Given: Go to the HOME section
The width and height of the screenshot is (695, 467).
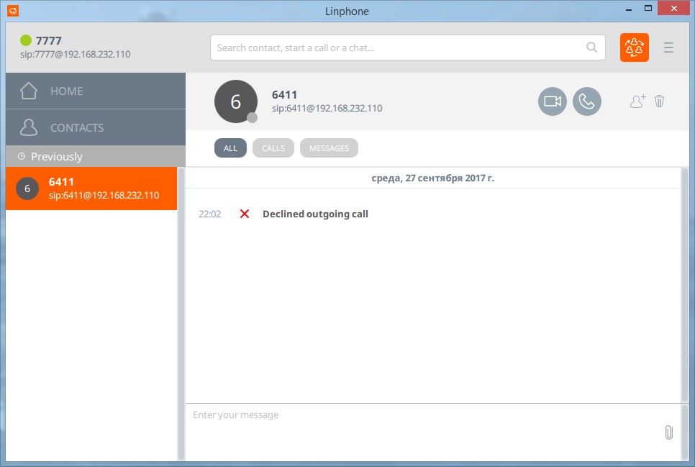Looking at the screenshot, I should click(x=95, y=91).
